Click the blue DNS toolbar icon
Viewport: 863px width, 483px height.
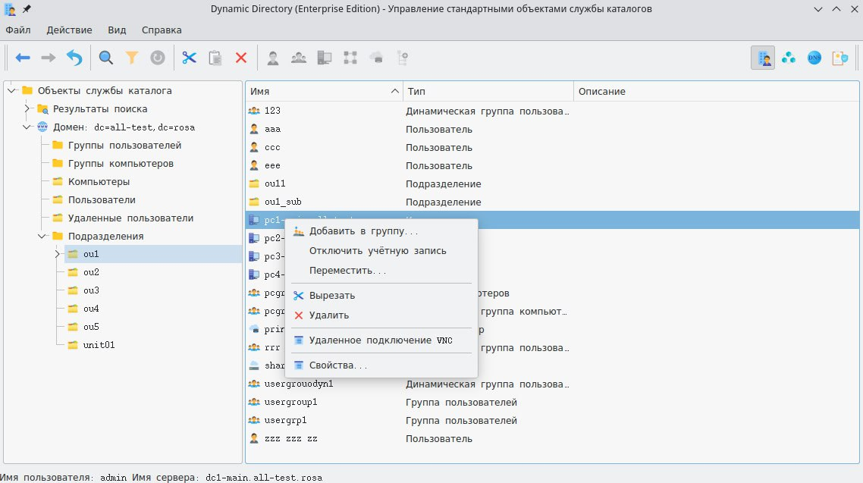click(814, 58)
